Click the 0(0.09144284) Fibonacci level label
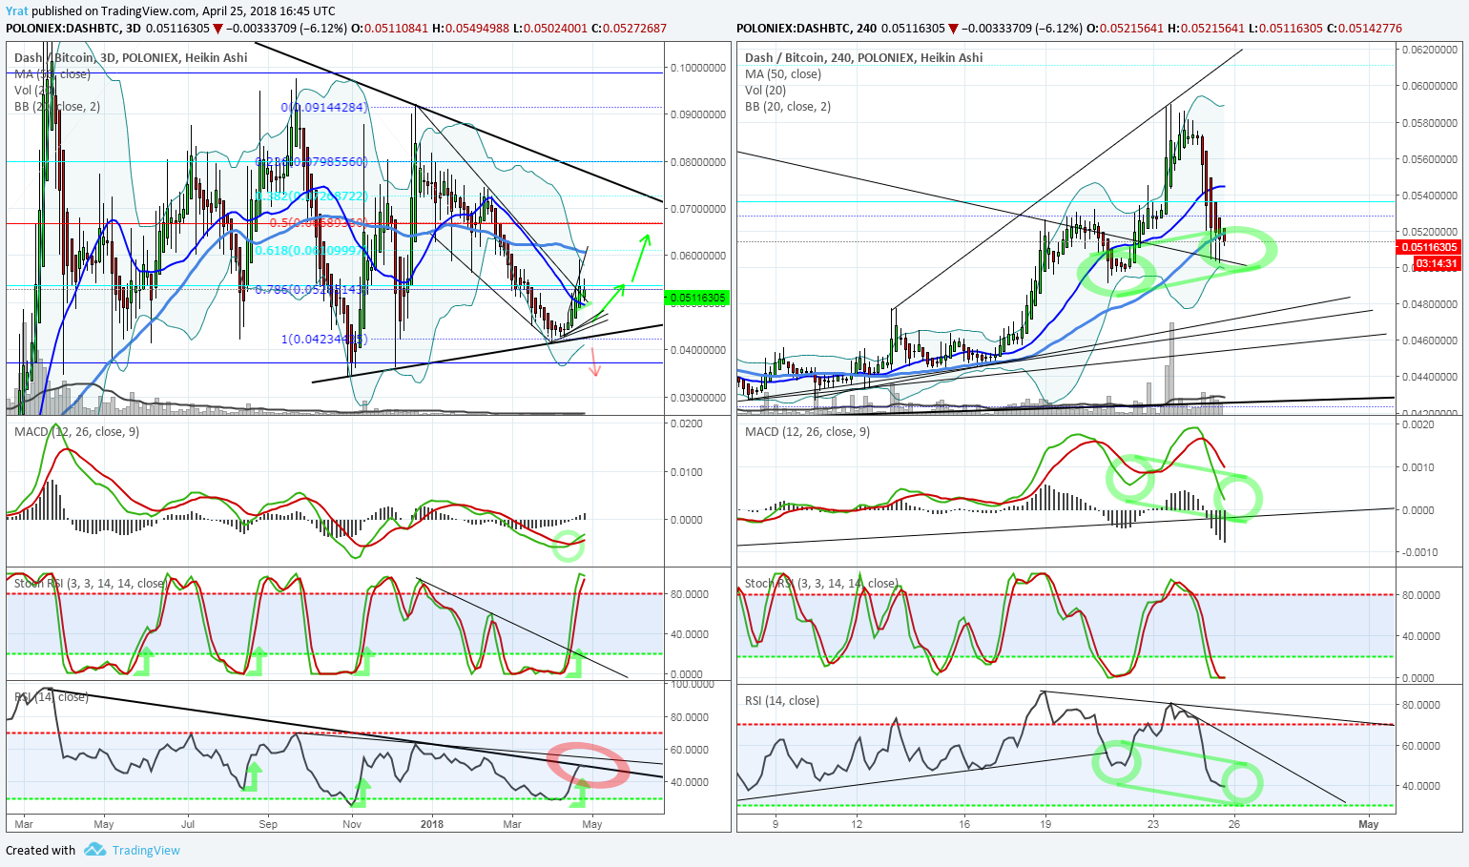 324,107
